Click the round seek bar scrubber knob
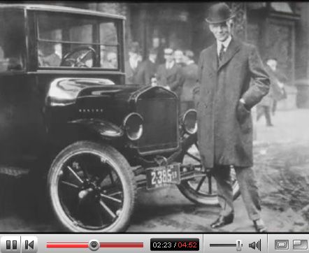This screenshot has height=253, width=309. tap(94, 245)
